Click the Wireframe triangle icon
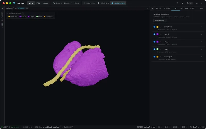Viewport: 206px width, 129px height. [x=99, y=3]
